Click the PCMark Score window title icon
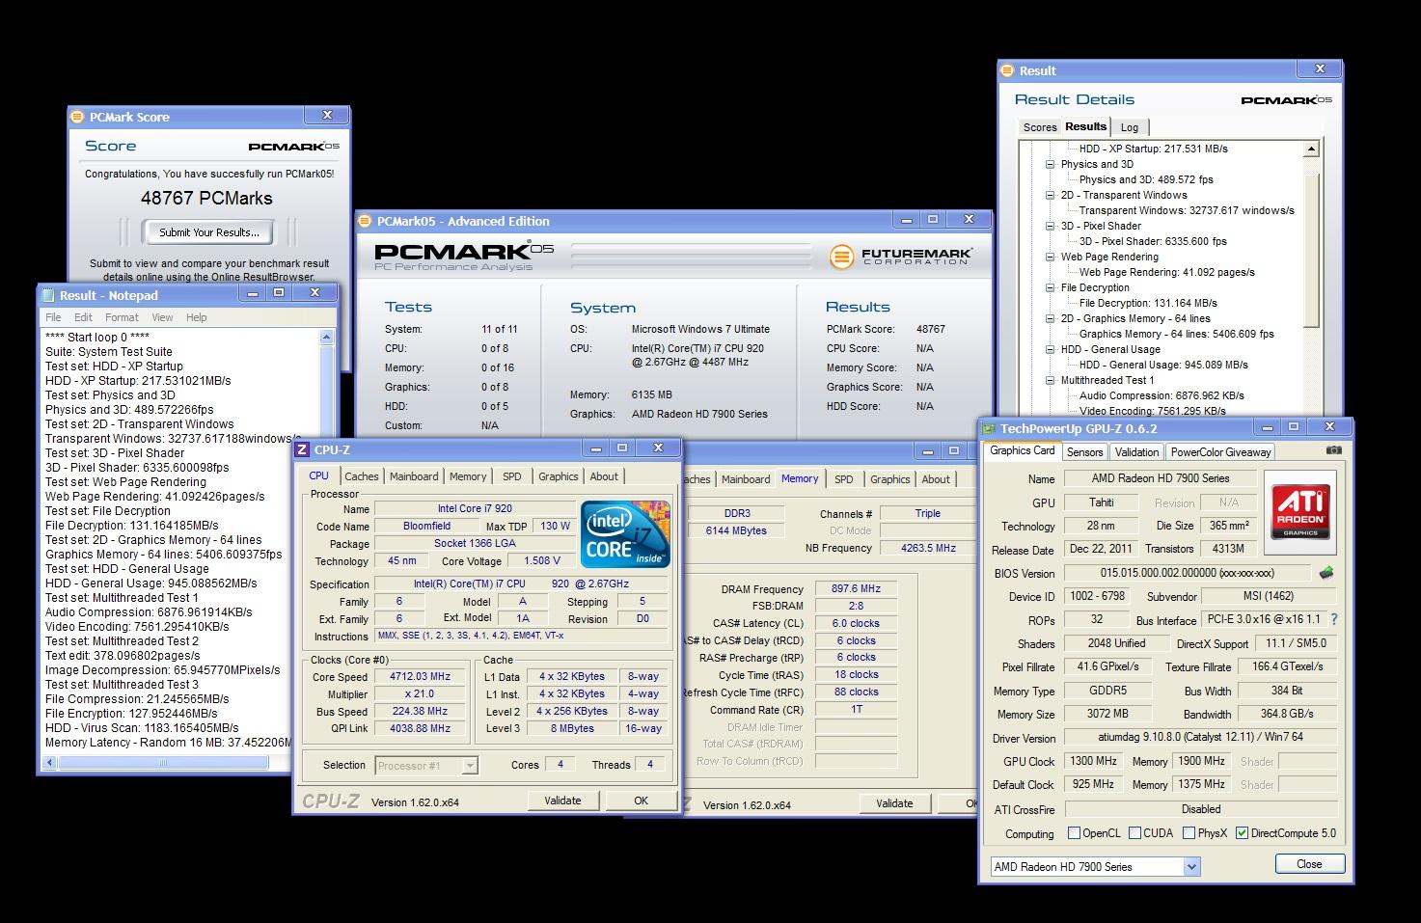The width and height of the screenshot is (1421, 923). (77, 117)
